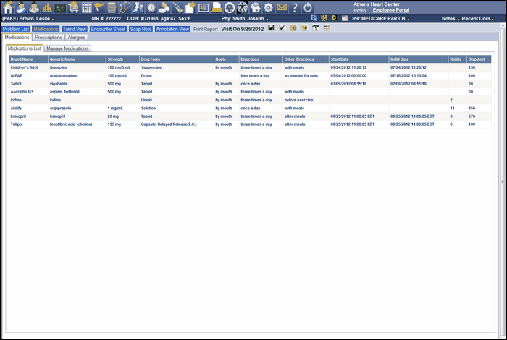Open the Soap Note view
This screenshot has height=340, width=507.
tap(141, 29)
